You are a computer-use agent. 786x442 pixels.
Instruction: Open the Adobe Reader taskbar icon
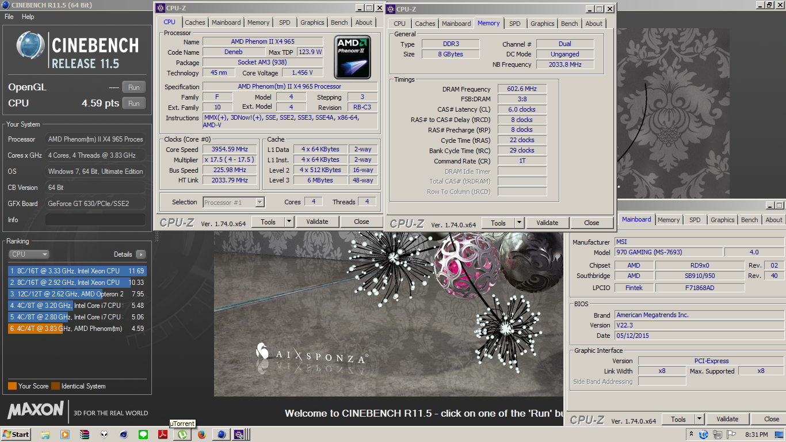pos(163,435)
